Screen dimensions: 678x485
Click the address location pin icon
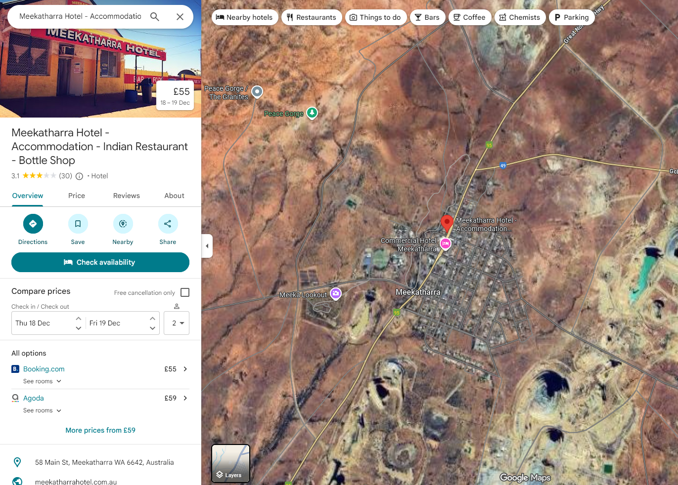pos(17,462)
